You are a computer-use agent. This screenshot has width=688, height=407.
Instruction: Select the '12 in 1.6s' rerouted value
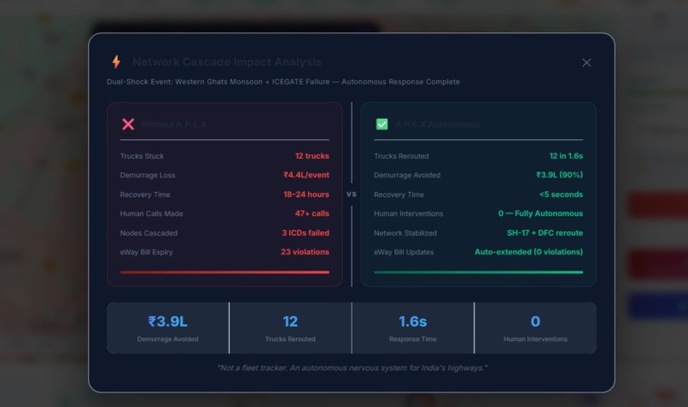click(x=566, y=155)
